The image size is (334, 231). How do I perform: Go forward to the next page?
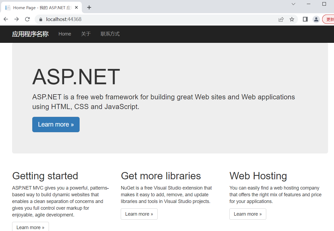tap(17, 19)
